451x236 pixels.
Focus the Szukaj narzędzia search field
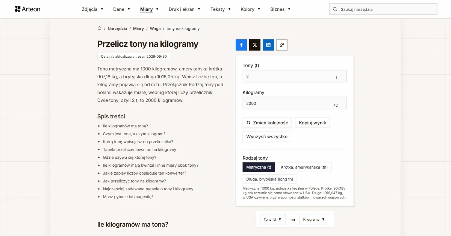(x=383, y=9)
